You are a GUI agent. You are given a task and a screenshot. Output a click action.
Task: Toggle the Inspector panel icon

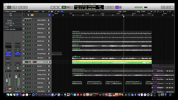pyautogui.click(x=9, y=7)
